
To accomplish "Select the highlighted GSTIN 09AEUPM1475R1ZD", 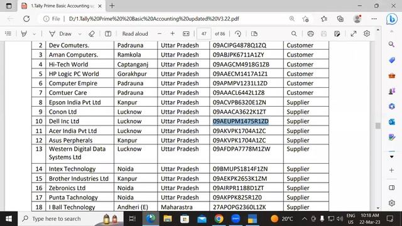I will [241, 121].
